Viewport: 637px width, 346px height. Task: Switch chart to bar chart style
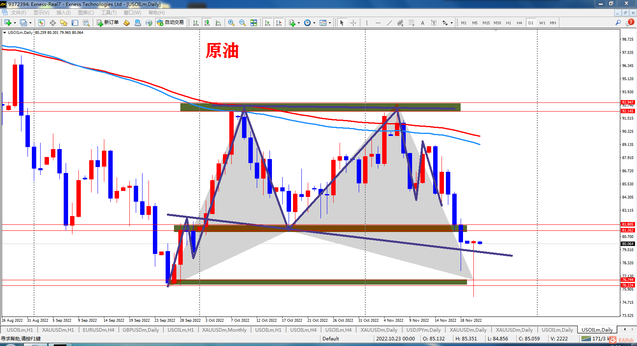point(196,23)
